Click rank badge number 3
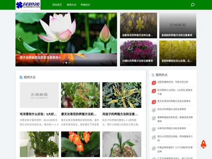This screenshot has width=212, height=159. click(x=154, y=102)
